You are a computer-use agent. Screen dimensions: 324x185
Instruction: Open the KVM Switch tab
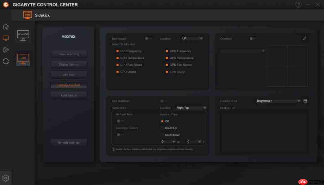click(x=69, y=95)
